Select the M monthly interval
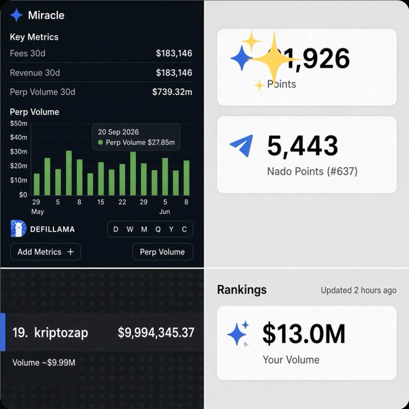The height and width of the screenshot is (409, 409). 144,229
